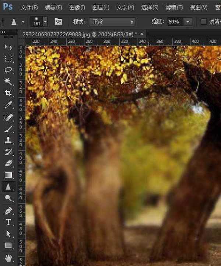Screen dimensions: 221x266
Task: Choose the Gradient tool
Action: (x=8, y=175)
